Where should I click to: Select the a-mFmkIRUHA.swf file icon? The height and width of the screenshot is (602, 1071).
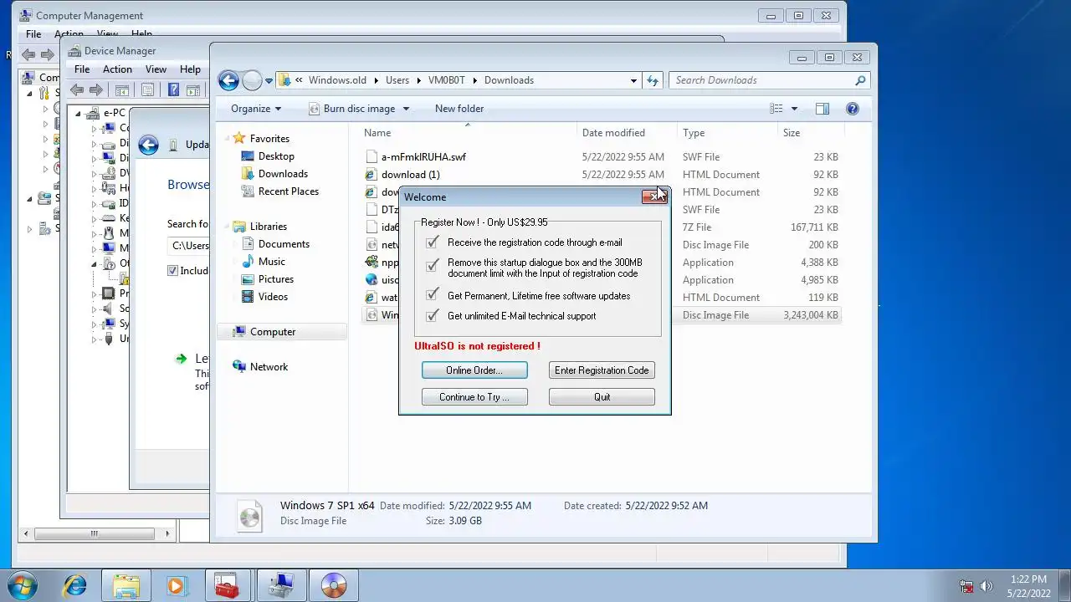pos(372,157)
